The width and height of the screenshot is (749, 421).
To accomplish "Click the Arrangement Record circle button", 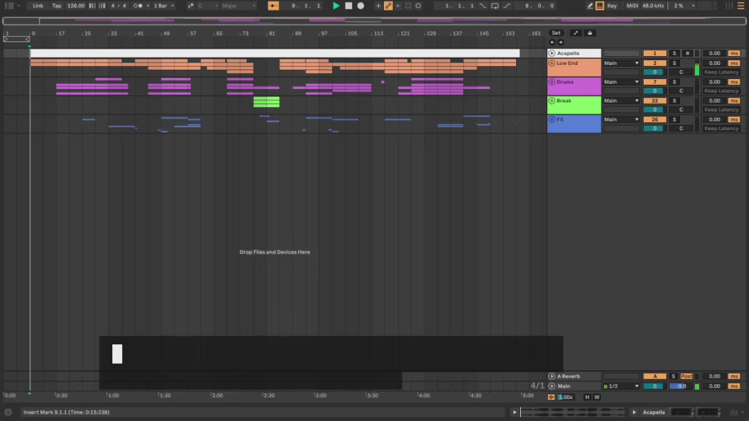I will (360, 6).
